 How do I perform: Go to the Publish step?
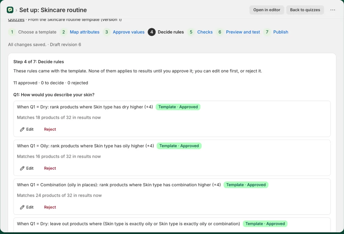281,32
